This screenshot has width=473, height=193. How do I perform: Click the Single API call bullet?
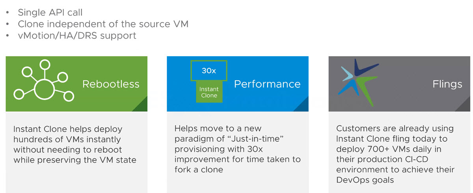coord(50,13)
